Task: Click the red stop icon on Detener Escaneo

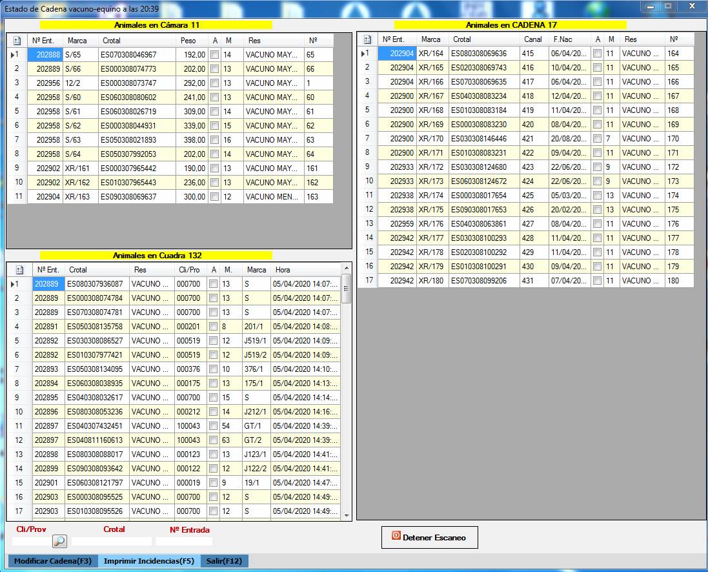Action: (396, 536)
